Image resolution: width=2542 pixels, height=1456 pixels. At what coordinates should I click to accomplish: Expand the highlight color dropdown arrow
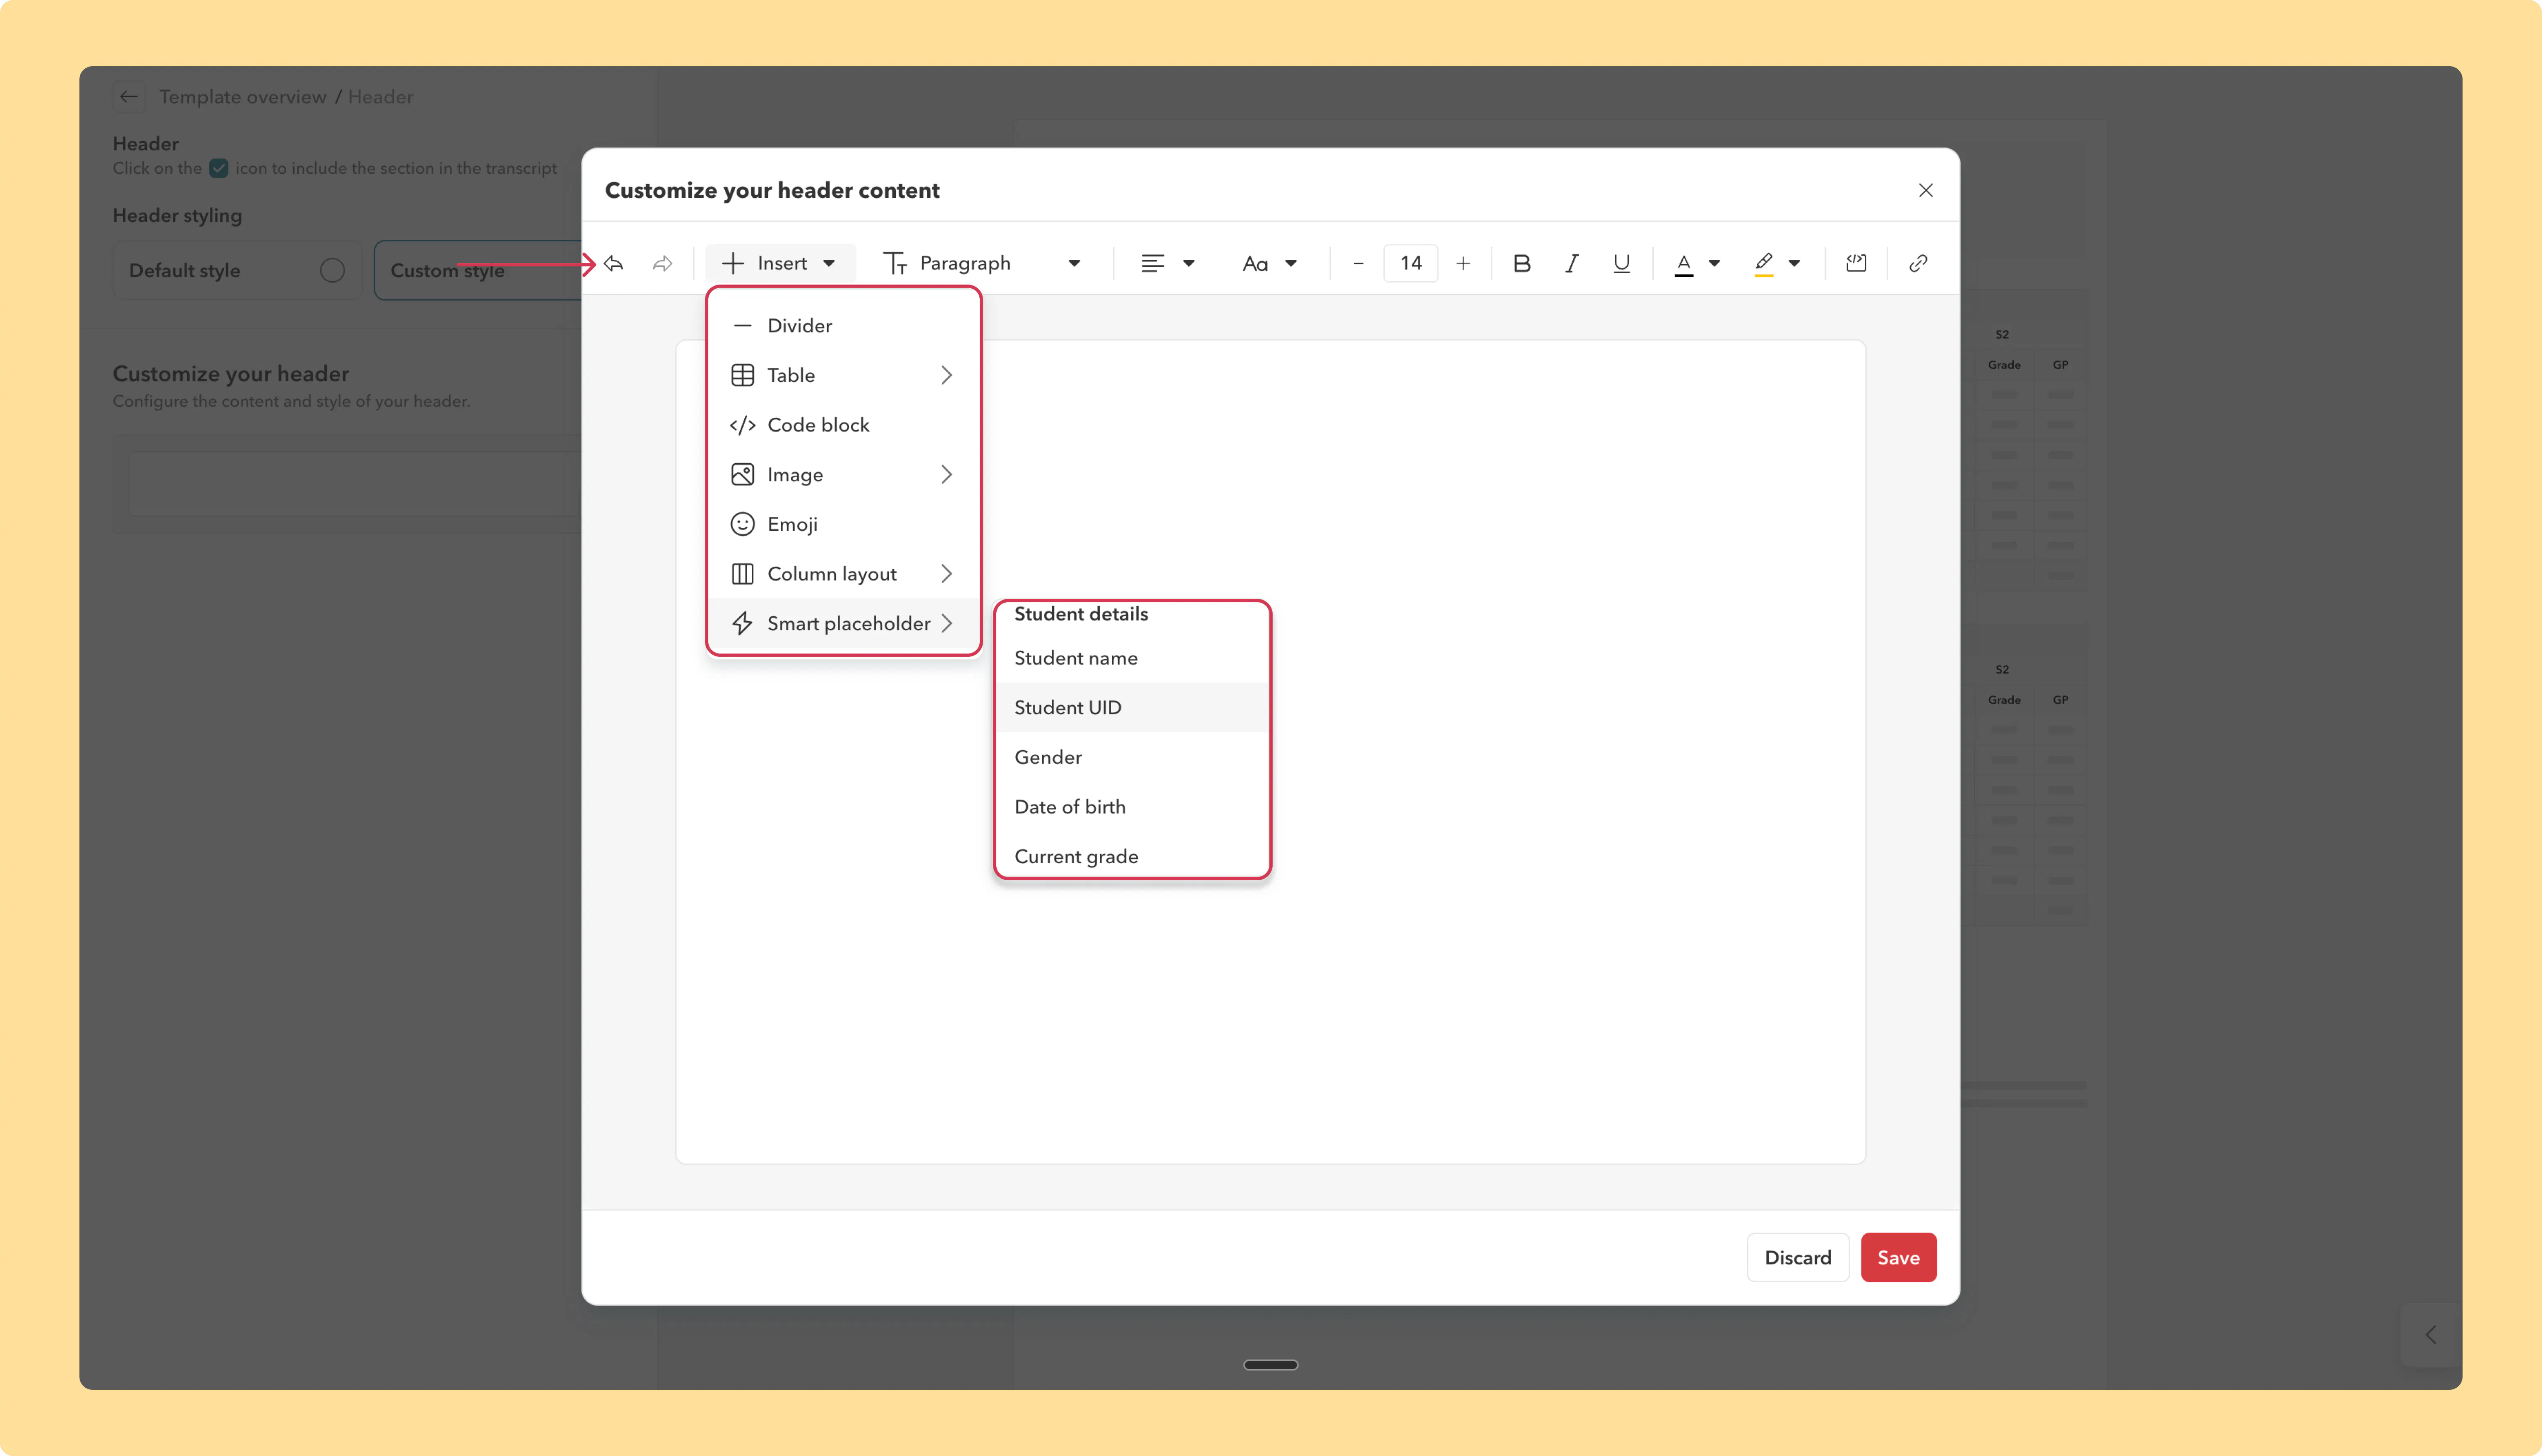coord(1794,263)
